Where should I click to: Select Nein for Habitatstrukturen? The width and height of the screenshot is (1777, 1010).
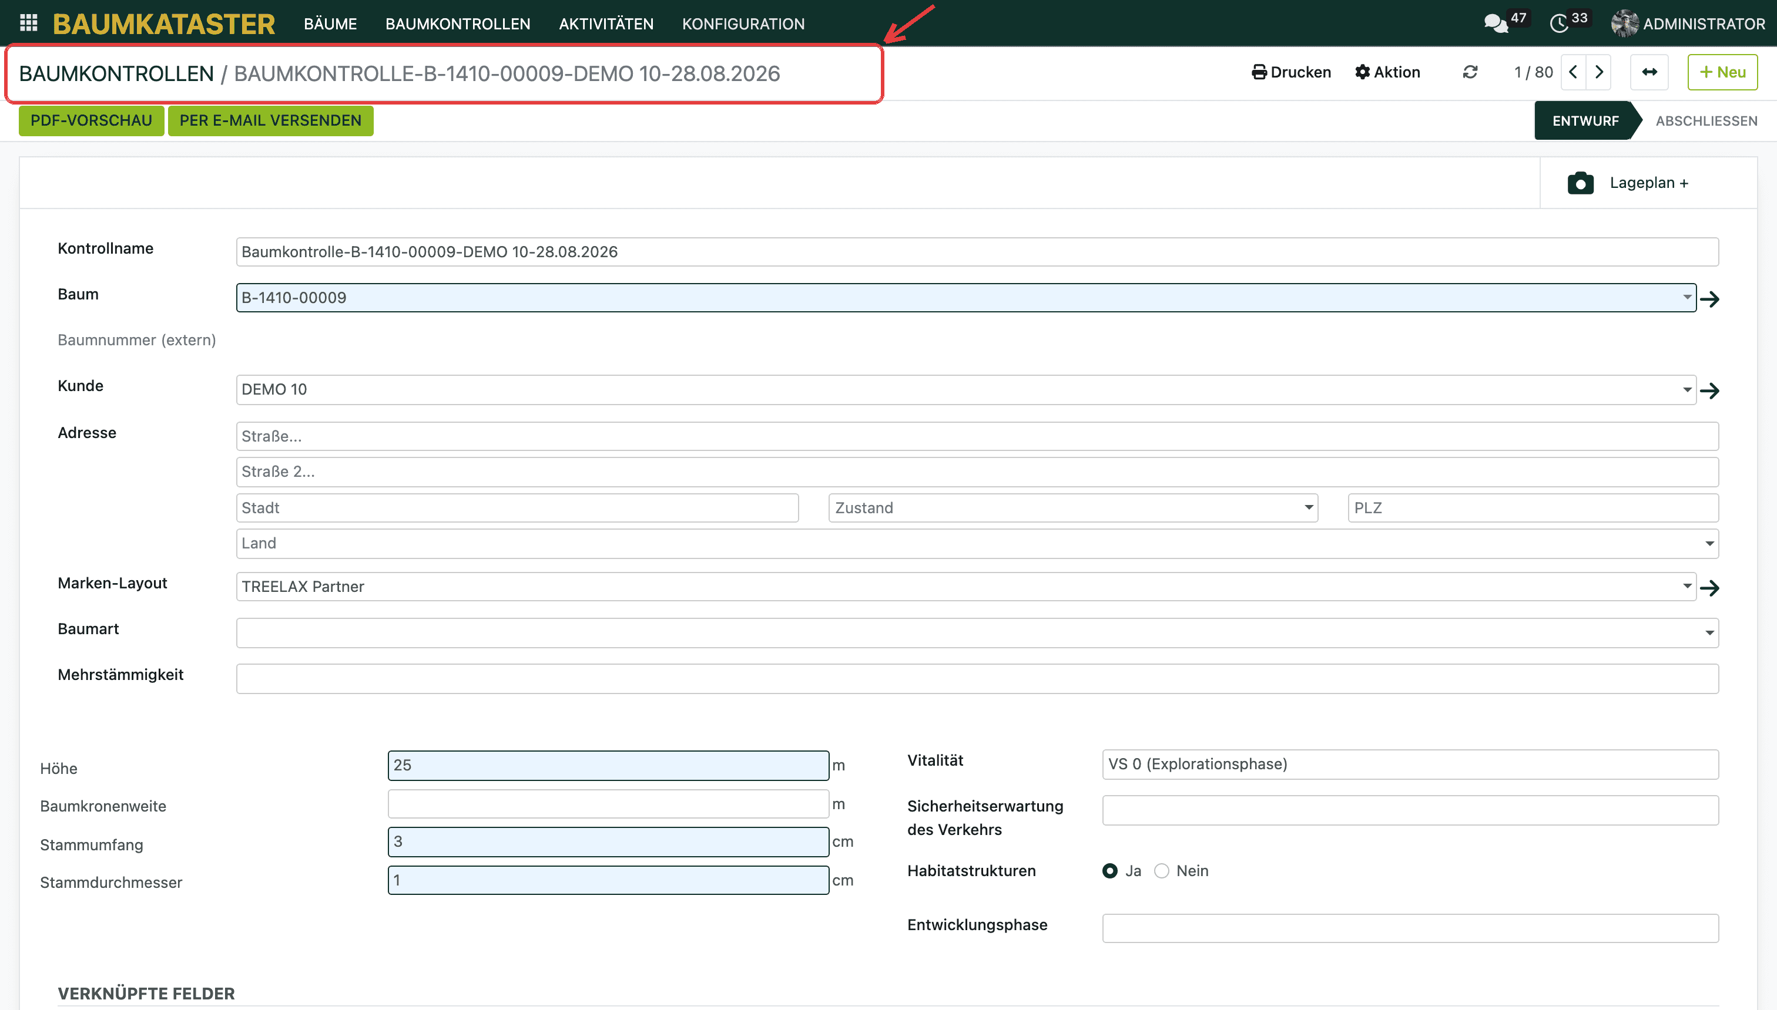click(x=1162, y=871)
